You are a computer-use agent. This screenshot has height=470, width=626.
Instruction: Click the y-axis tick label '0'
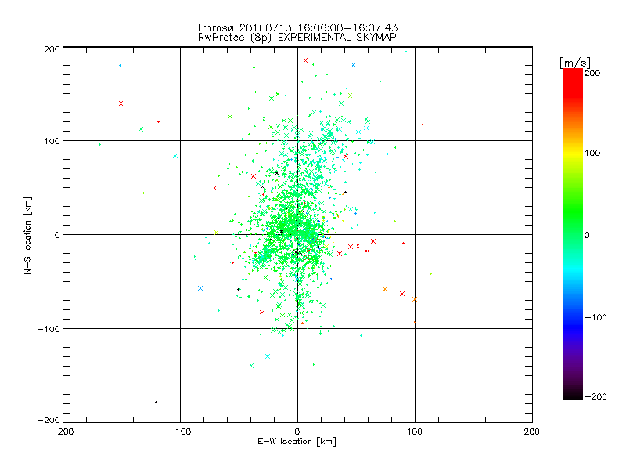[x=57, y=235]
